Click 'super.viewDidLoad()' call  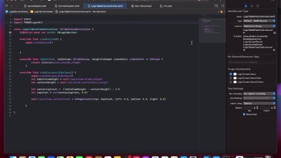[39, 43]
